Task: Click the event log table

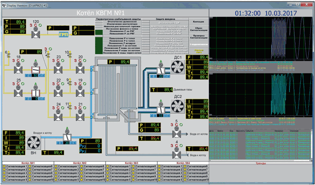Action: (261, 145)
